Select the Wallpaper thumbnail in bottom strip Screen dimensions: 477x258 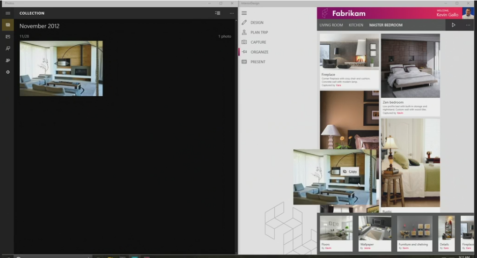(375, 233)
